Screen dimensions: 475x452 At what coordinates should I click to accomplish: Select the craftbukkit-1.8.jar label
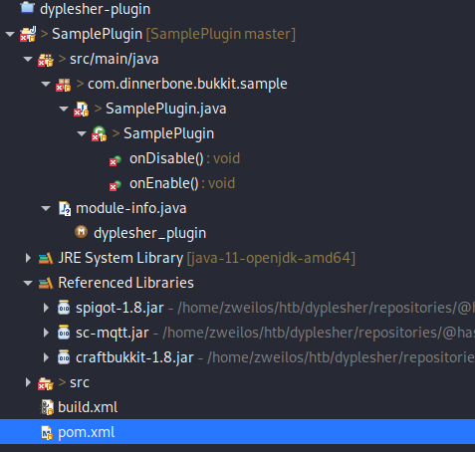(x=134, y=357)
